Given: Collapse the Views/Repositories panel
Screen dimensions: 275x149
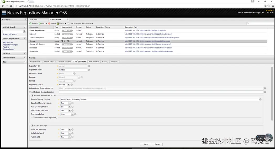Looking at the screenshot, I should pos(25,38).
